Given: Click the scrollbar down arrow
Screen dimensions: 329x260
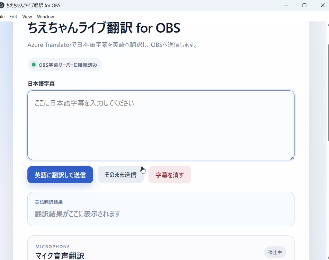Looking at the screenshot, I should (328, 257).
